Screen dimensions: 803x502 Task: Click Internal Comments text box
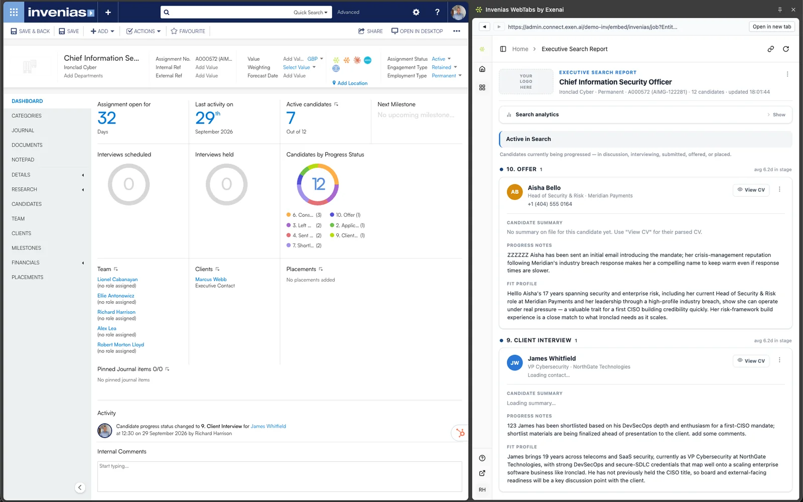click(x=280, y=476)
